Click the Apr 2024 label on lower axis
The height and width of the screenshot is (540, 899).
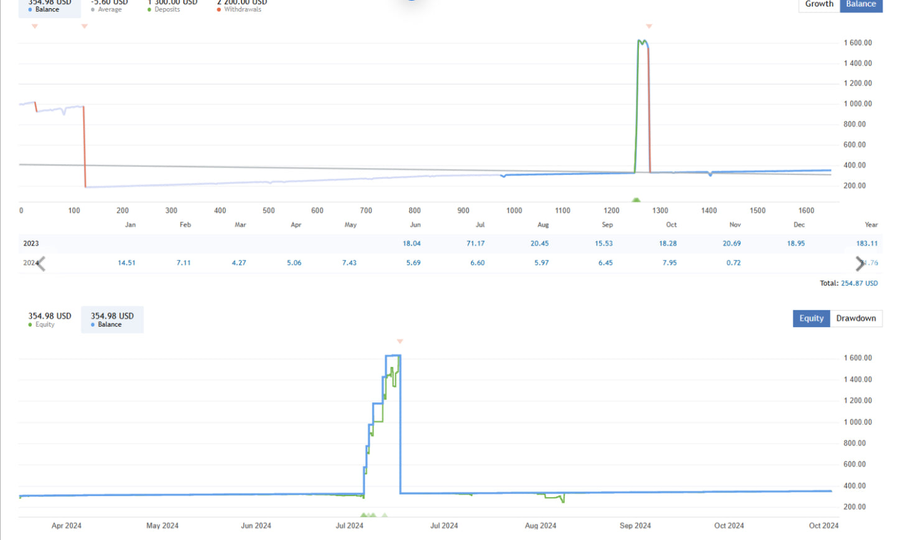pyautogui.click(x=67, y=526)
